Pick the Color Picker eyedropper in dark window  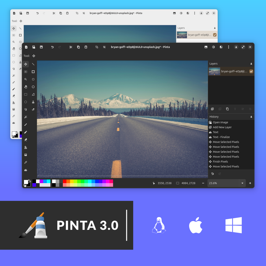26,162
